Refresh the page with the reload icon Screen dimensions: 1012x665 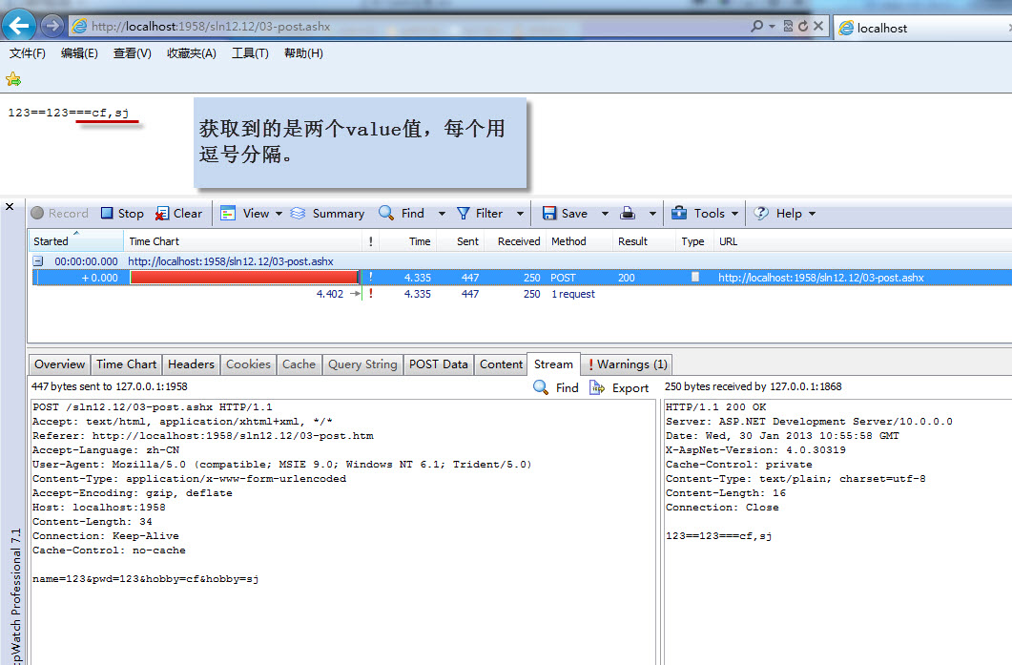click(803, 26)
